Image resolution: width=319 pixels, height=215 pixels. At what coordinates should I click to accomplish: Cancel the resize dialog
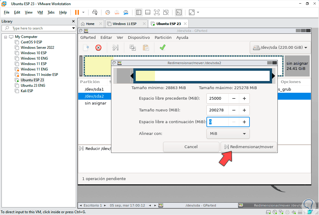[191, 147]
